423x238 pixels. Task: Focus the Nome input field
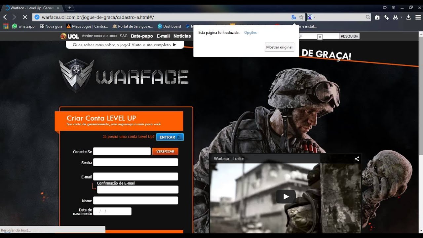tap(135, 200)
